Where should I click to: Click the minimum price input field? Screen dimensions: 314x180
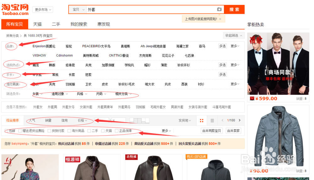102,120
